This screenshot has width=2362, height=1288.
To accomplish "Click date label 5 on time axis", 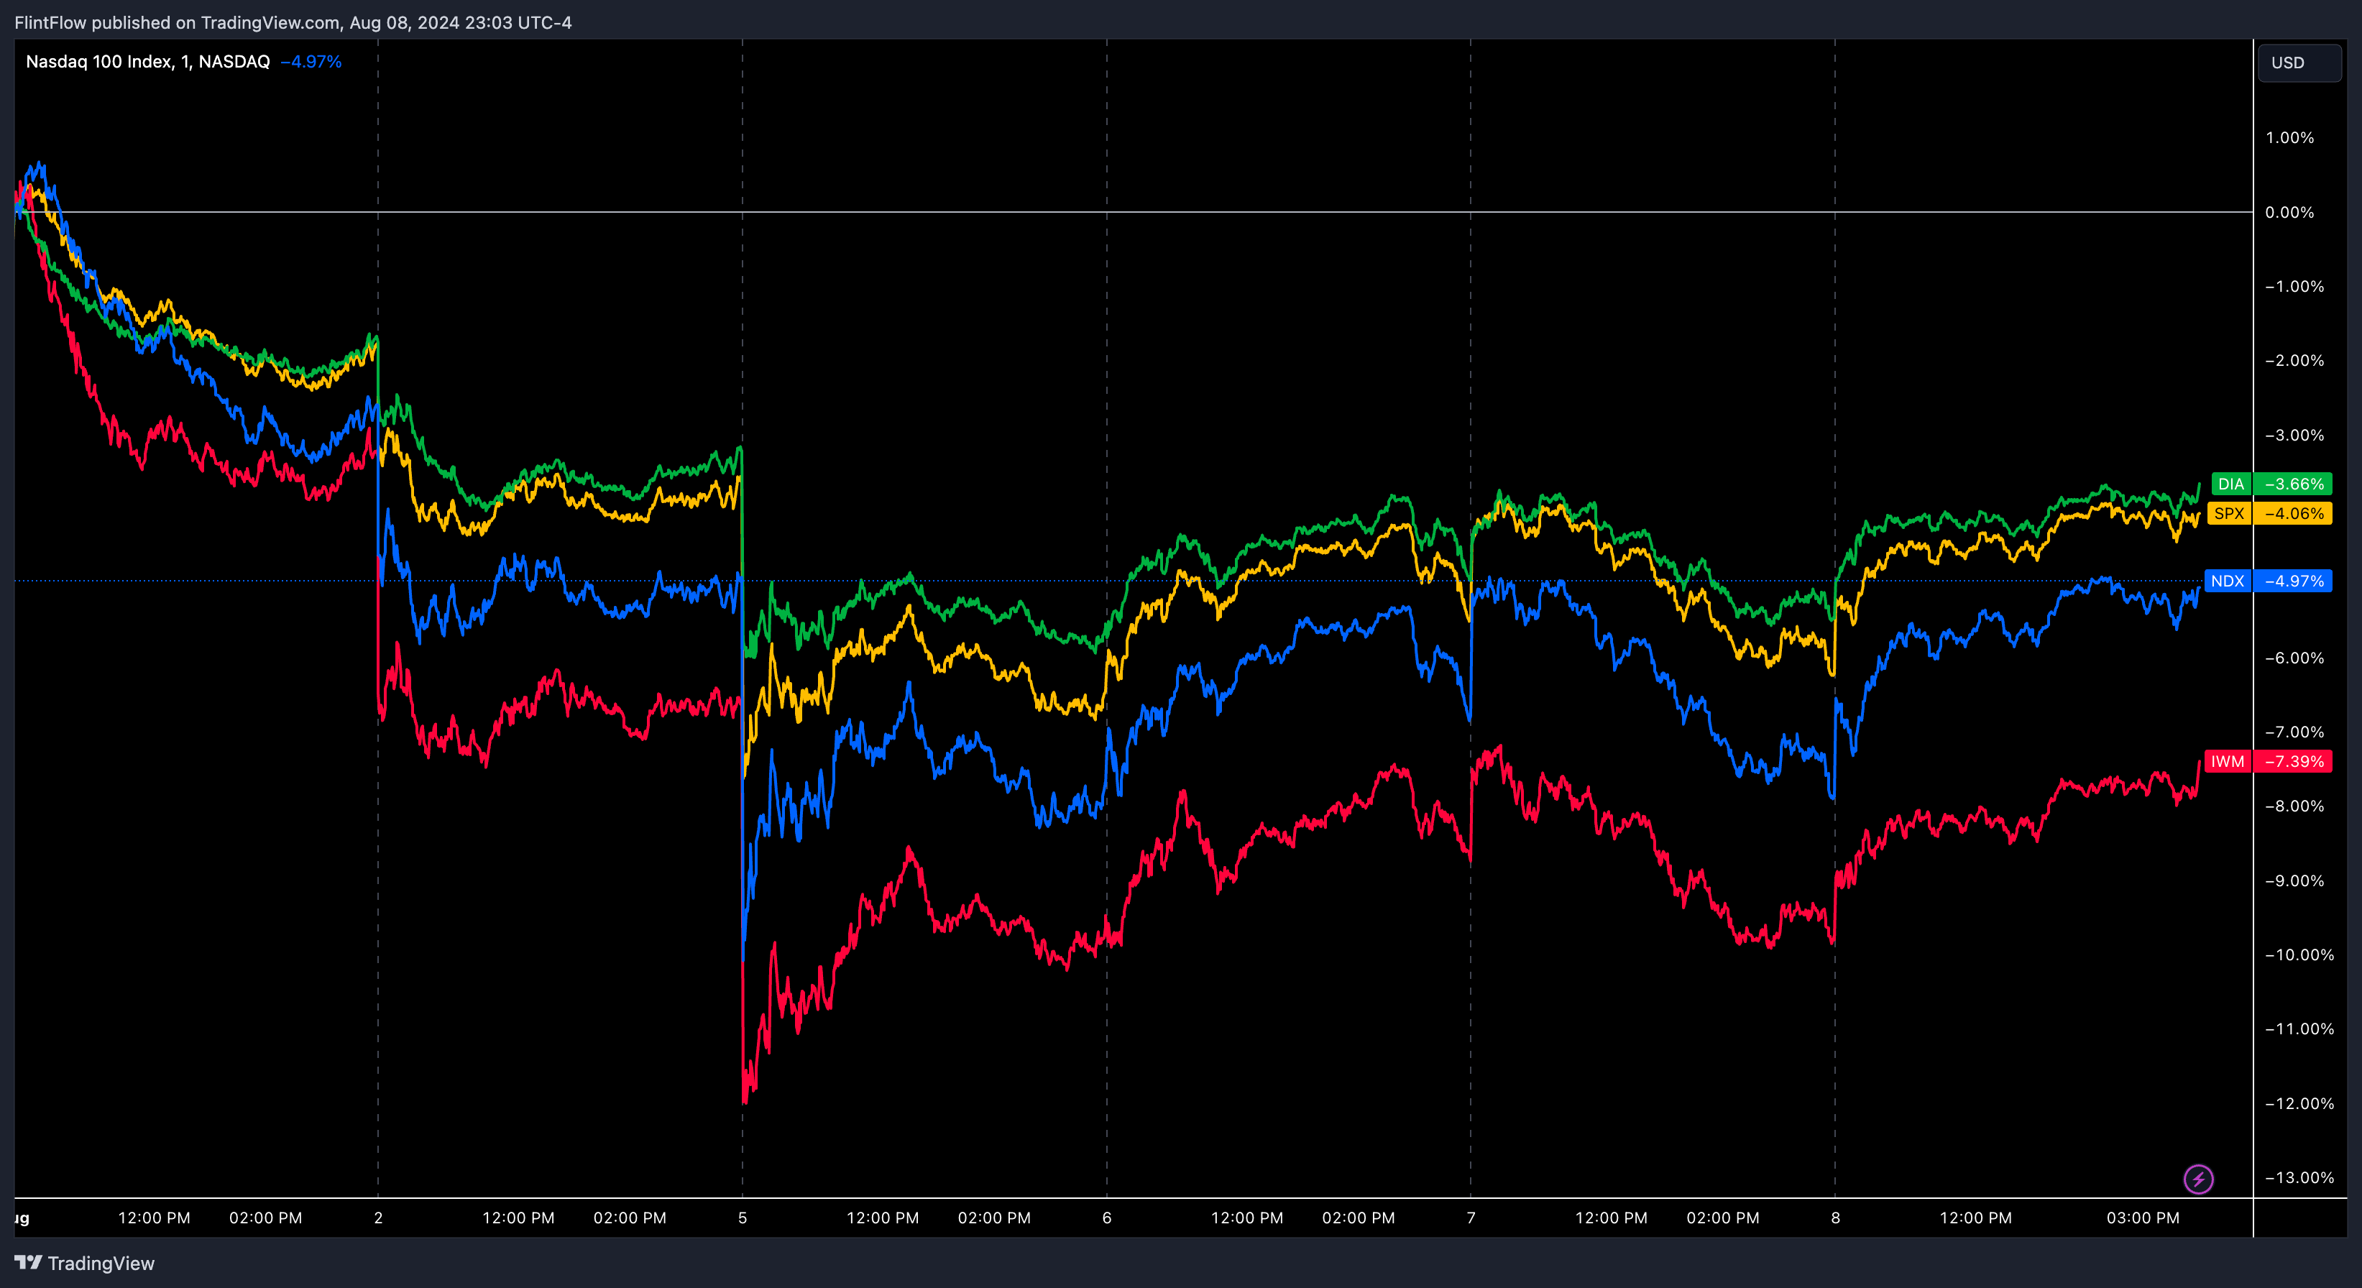I will (743, 1218).
